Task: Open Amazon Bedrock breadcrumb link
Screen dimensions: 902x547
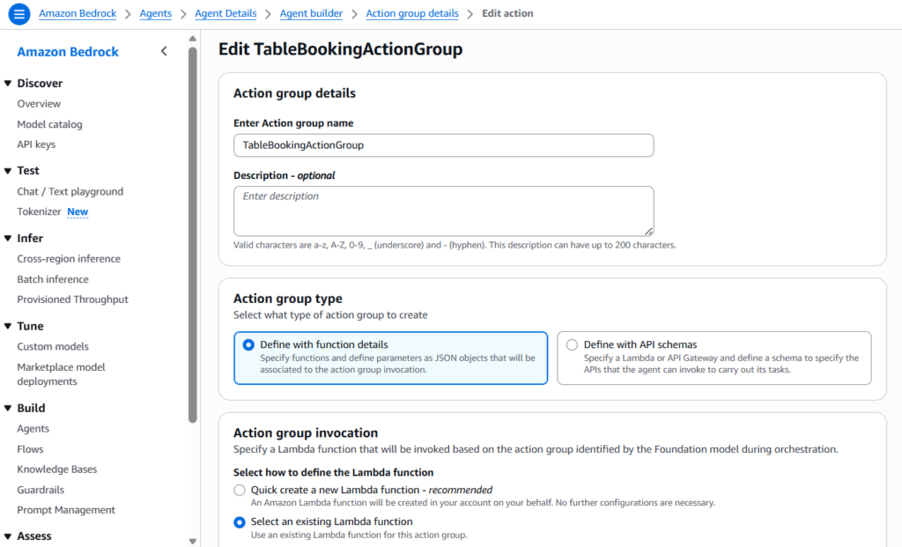Action: 78,14
